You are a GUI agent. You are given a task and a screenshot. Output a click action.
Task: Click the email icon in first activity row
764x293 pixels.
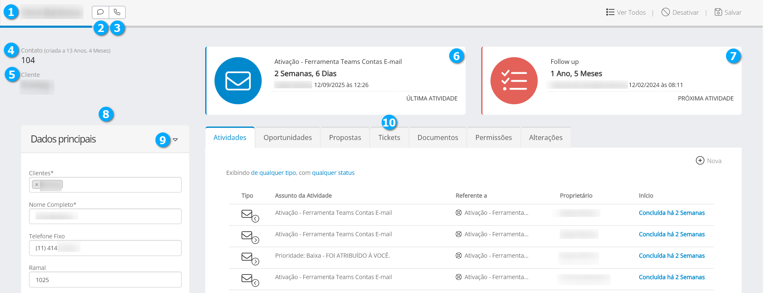247,214
